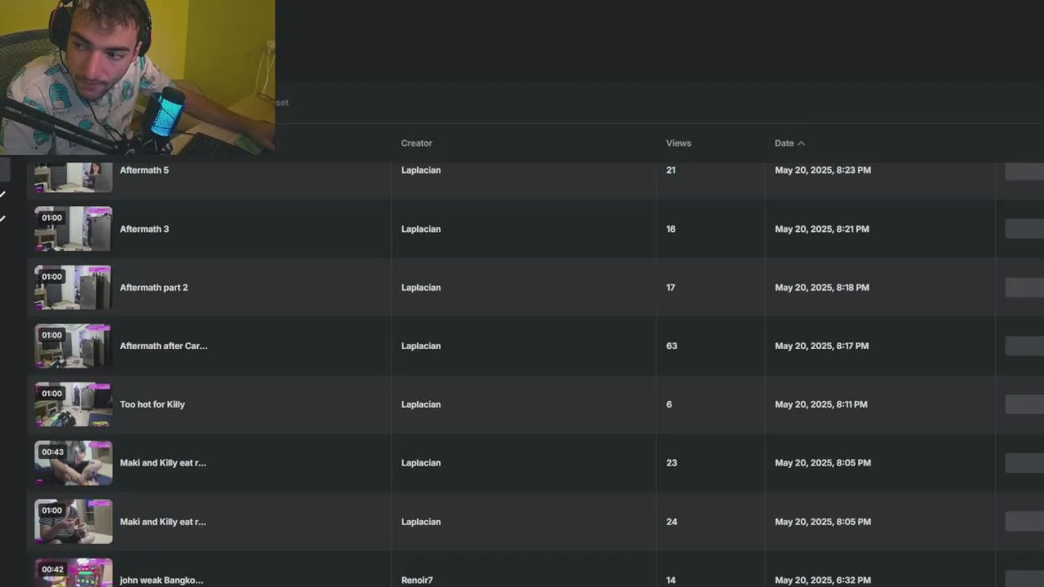Select the clip title Aftermath 5
This screenshot has height=587, width=1044.
[x=144, y=170]
